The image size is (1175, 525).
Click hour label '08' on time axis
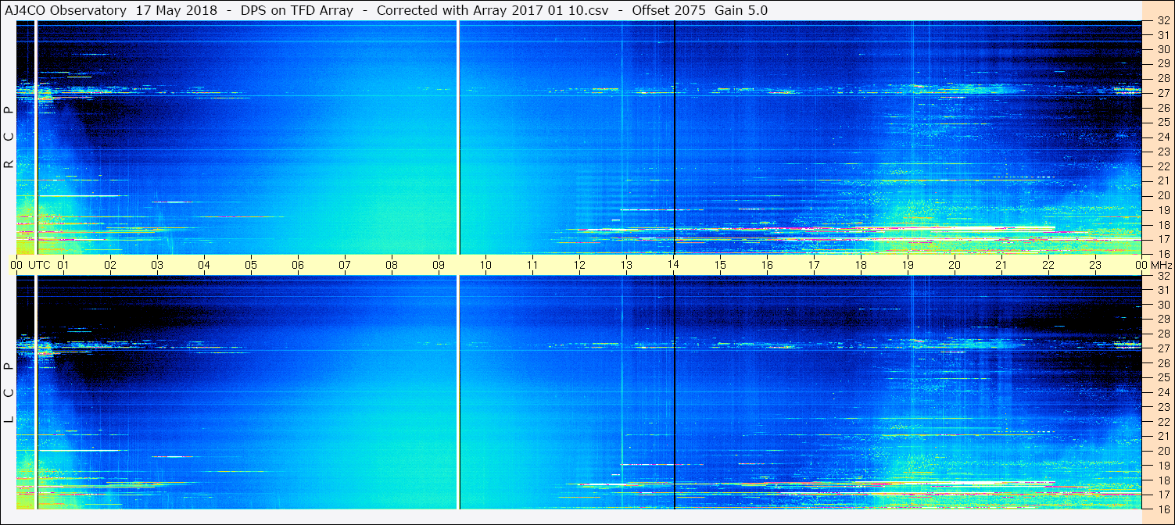pos(392,265)
